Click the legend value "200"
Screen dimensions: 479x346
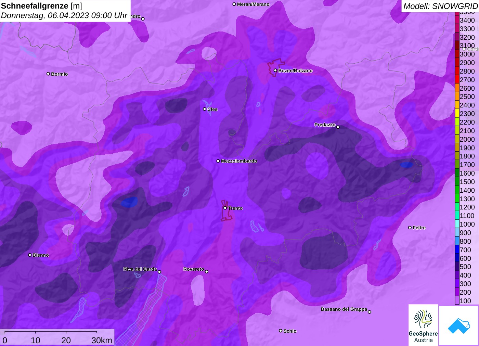(x=465, y=292)
